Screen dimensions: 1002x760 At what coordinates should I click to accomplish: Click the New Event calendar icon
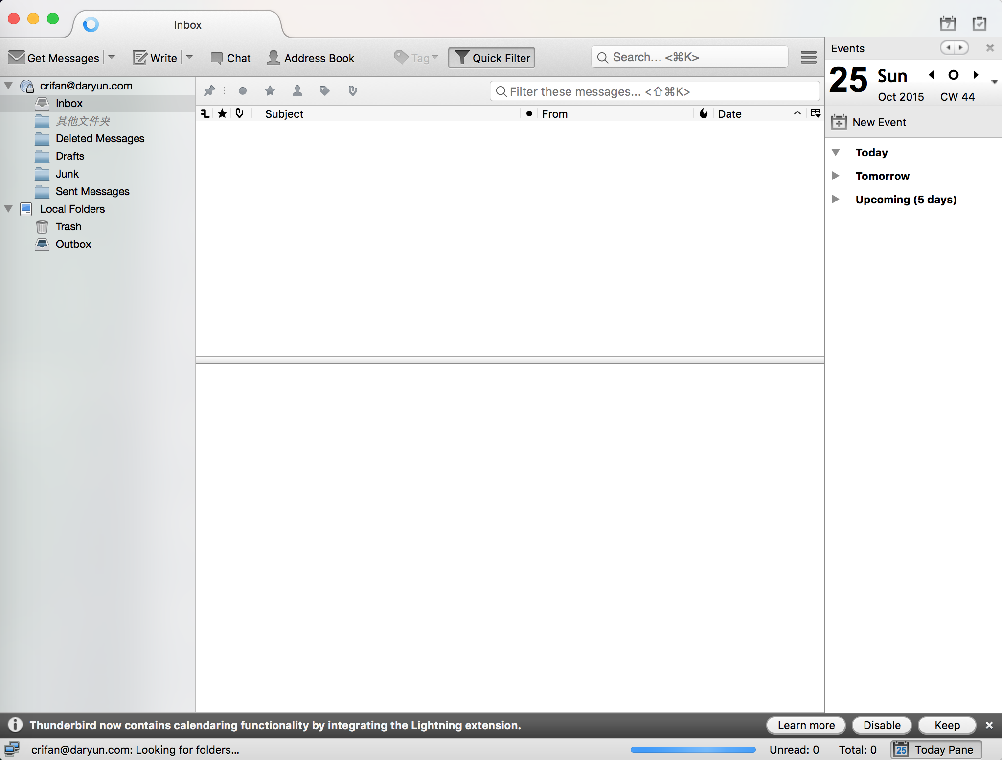click(x=839, y=122)
